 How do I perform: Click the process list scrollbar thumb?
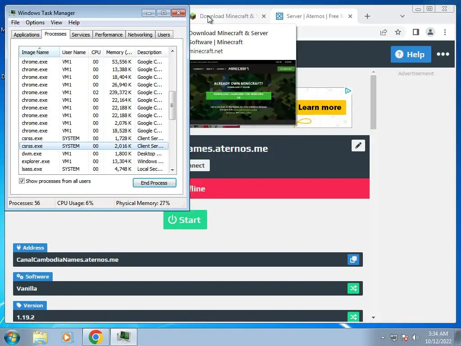click(172, 105)
